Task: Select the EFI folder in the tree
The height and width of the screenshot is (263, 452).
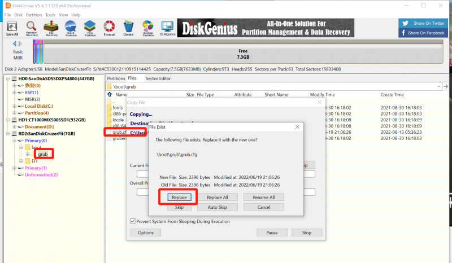Action: (34, 161)
